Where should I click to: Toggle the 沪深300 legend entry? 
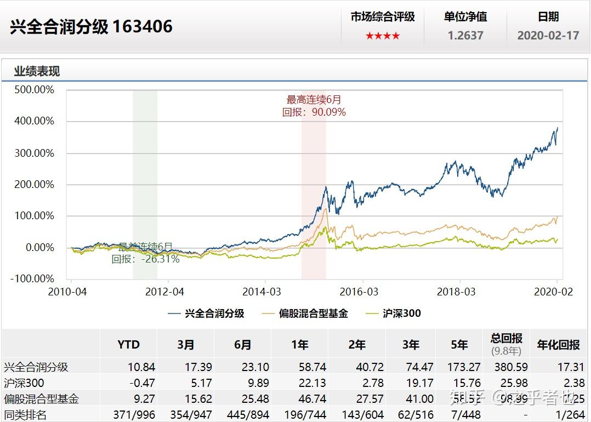393,313
